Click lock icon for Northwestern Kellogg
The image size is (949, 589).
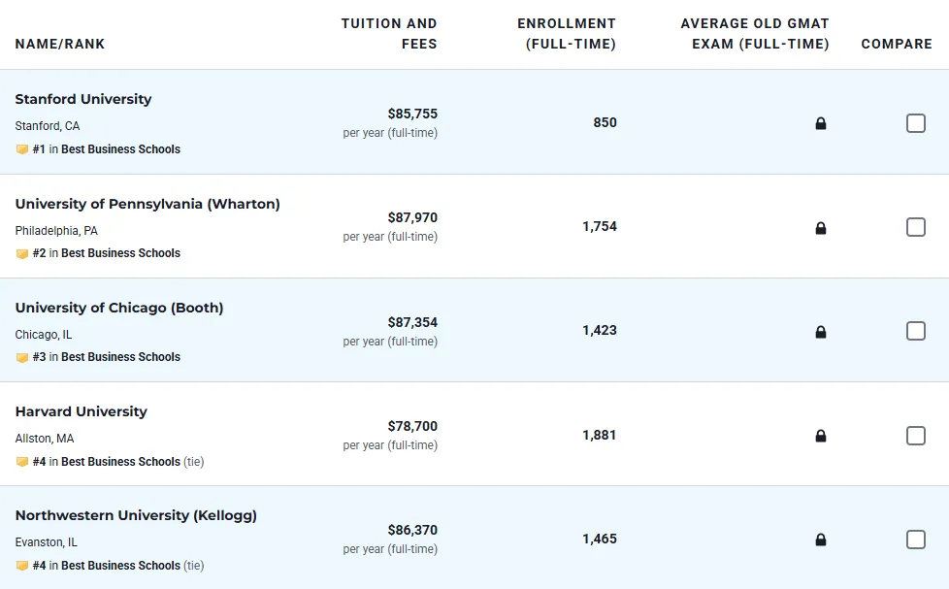coord(821,540)
